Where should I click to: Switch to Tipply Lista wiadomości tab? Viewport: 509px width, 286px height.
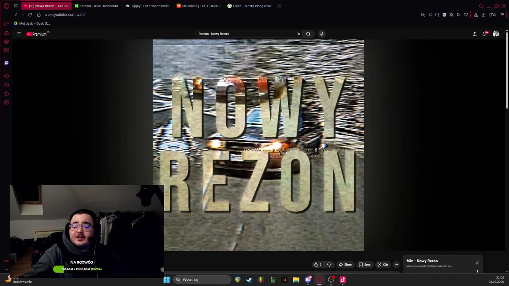tap(147, 6)
